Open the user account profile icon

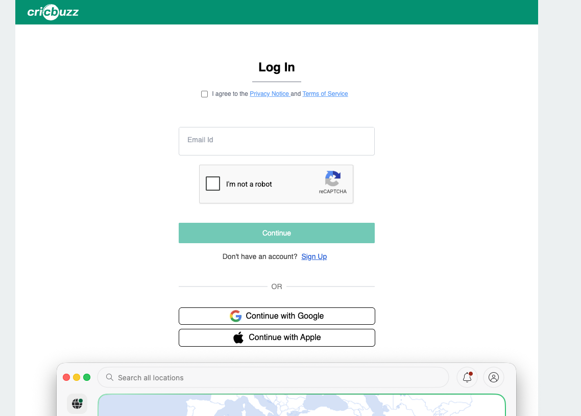[x=494, y=377]
